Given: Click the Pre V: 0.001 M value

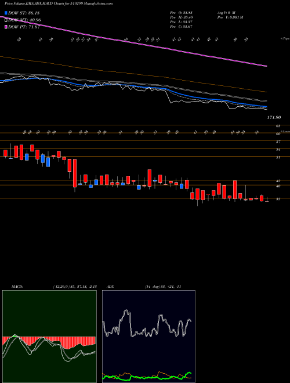Looking at the screenshot, I should 230,17.
